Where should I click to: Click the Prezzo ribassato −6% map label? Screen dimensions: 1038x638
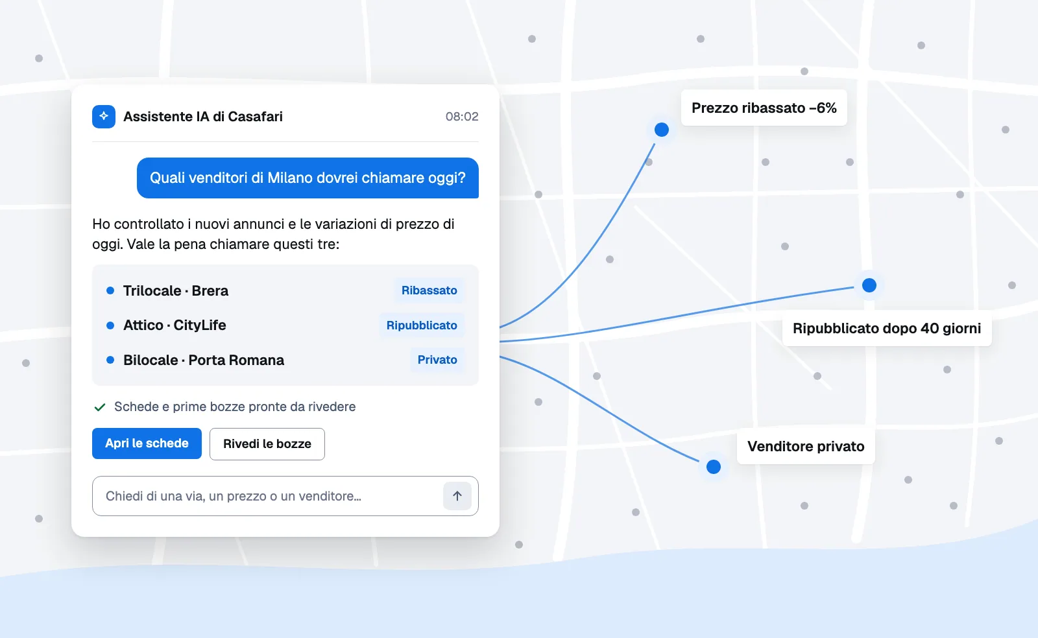point(764,108)
